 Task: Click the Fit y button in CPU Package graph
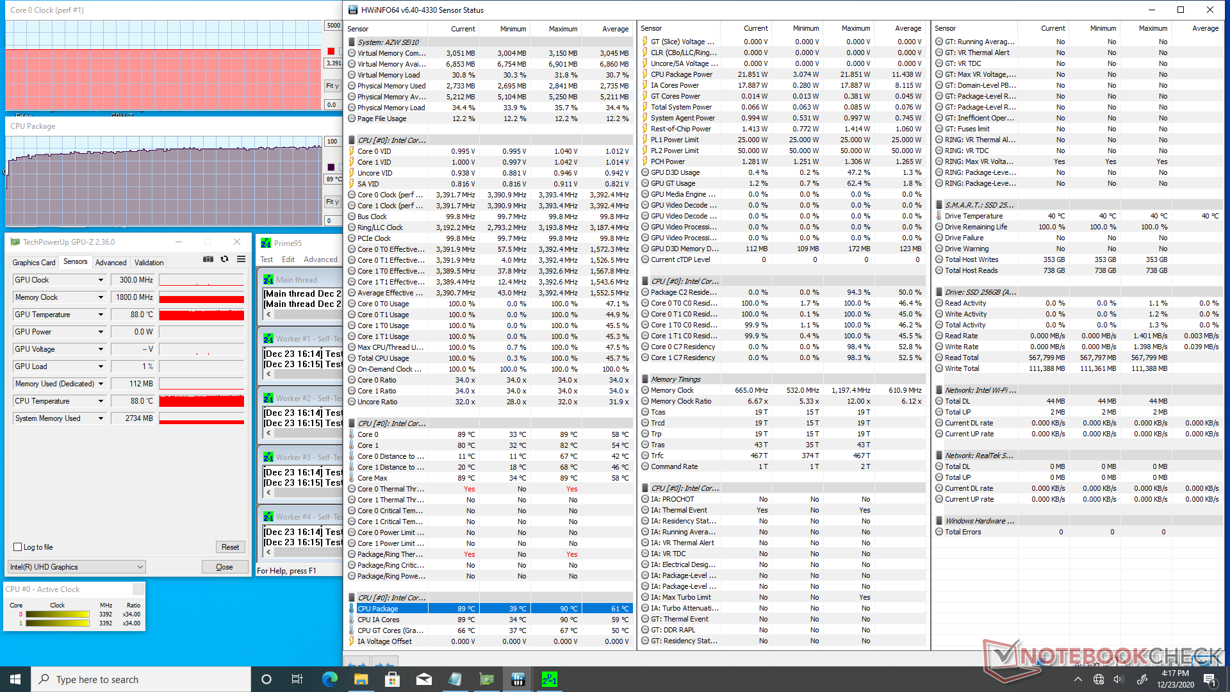[x=332, y=202]
